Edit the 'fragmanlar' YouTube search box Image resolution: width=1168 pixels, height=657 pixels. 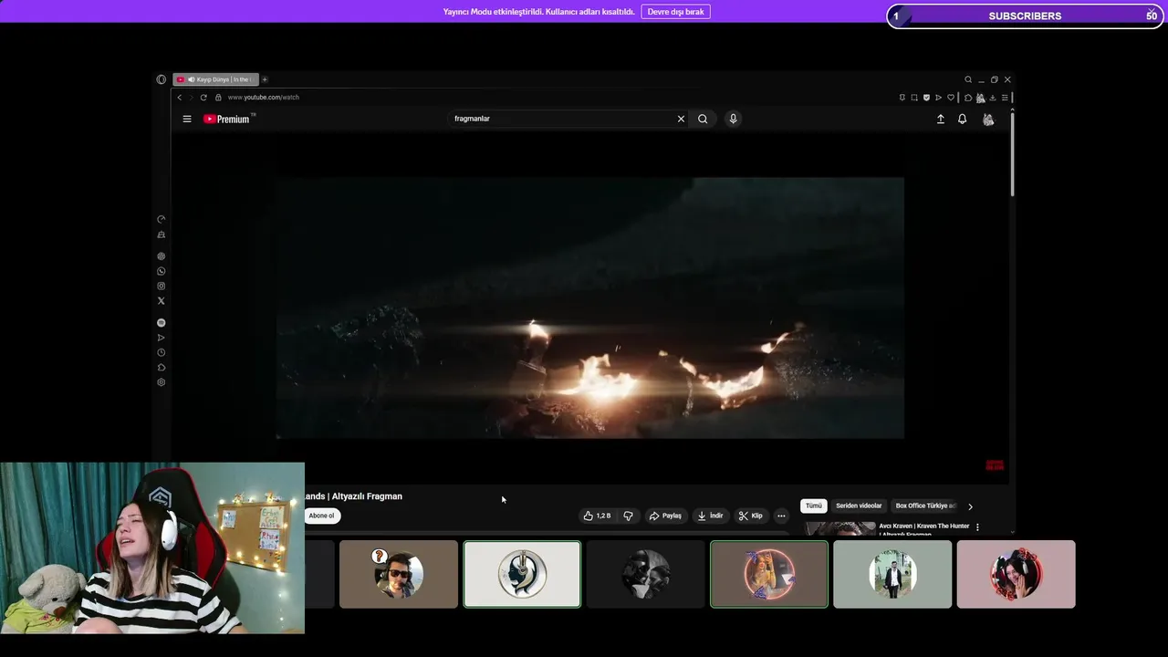click(561, 119)
